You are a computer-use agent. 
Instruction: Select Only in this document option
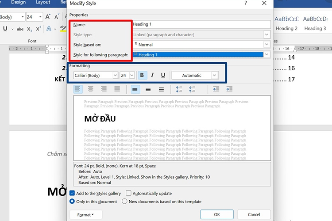click(72, 202)
